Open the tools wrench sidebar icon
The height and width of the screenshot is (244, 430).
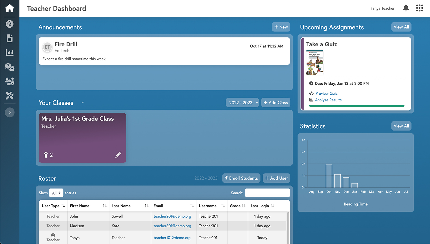coord(10,96)
